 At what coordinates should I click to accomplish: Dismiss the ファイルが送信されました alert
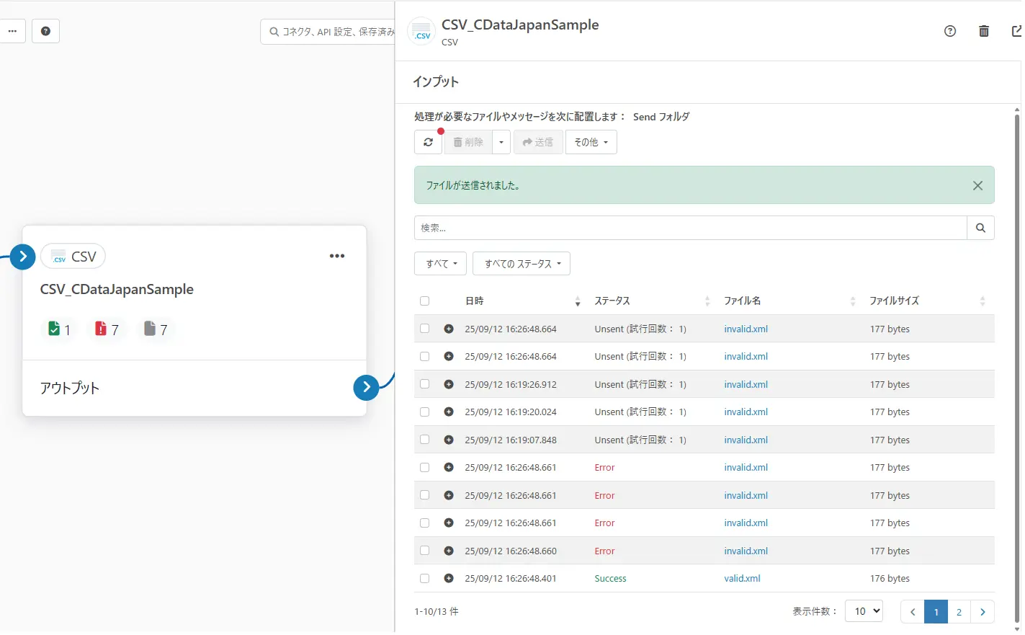tap(977, 185)
